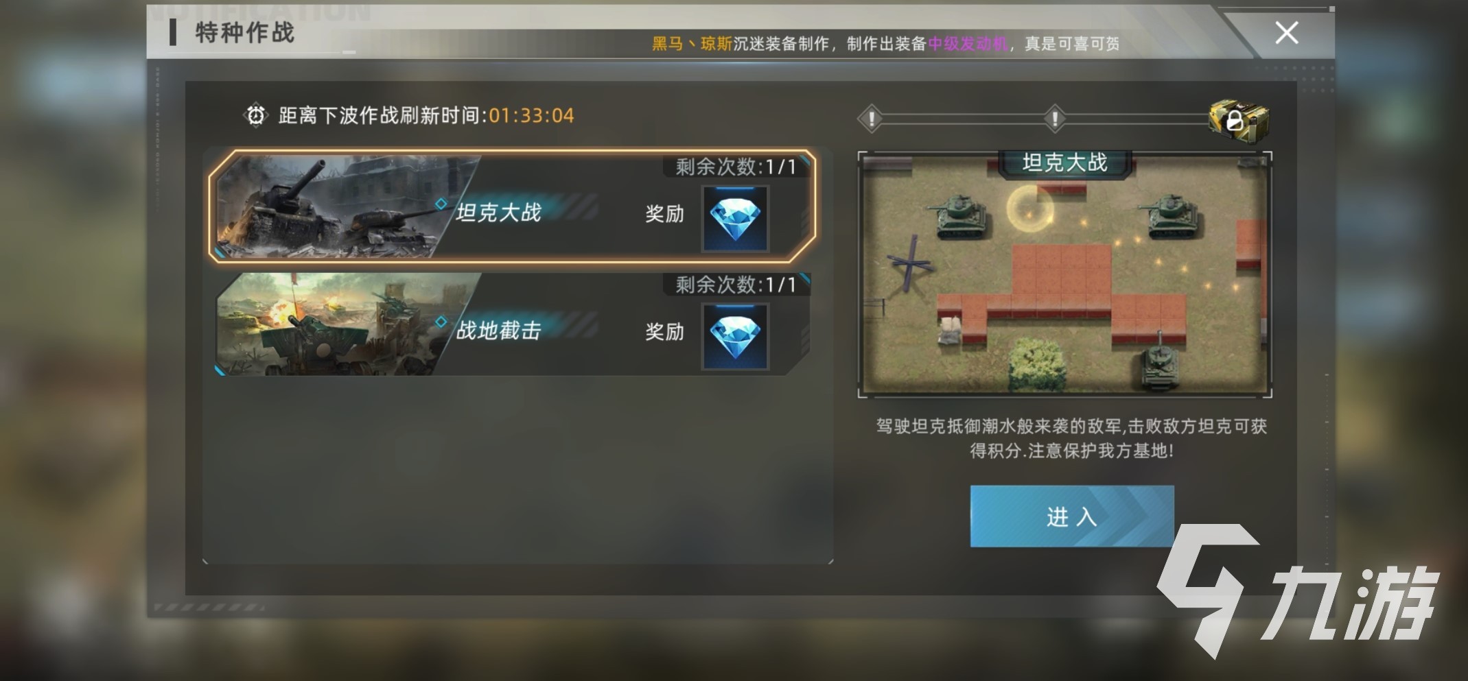Tap the middle exclamation progress marker
The width and height of the screenshot is (1468, 681).
1054,119
